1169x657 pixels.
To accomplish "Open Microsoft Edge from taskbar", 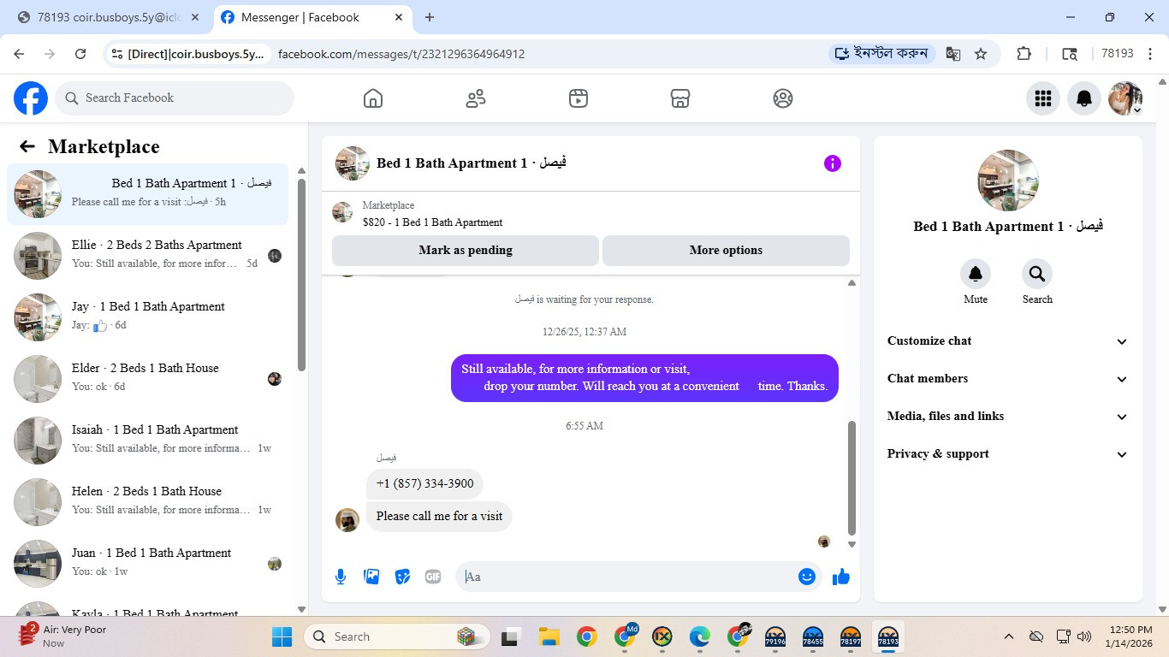I will [700, 636].
